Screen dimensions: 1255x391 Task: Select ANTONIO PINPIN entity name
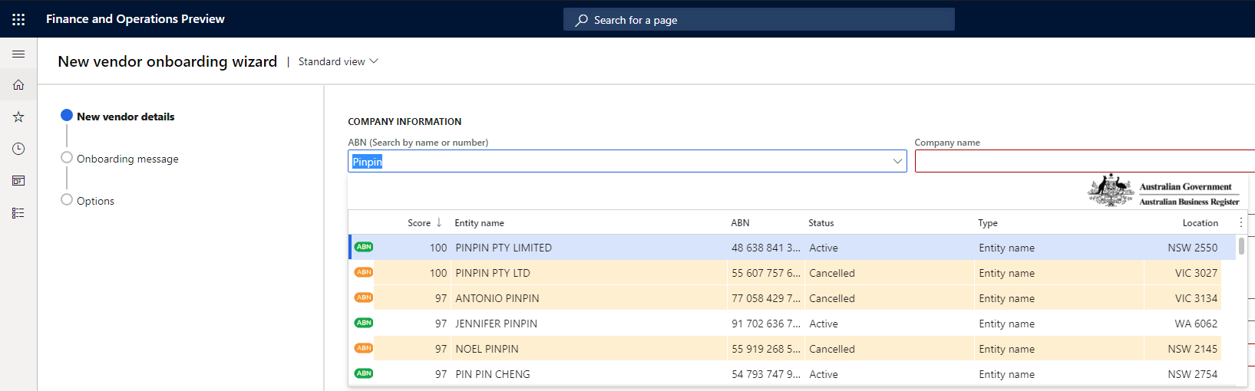pos(497,298)
